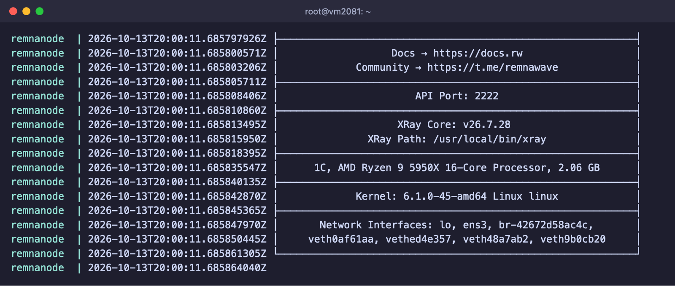
Task: Open the https://t.me/remnawave community link
Action: (x=492, y=67)
